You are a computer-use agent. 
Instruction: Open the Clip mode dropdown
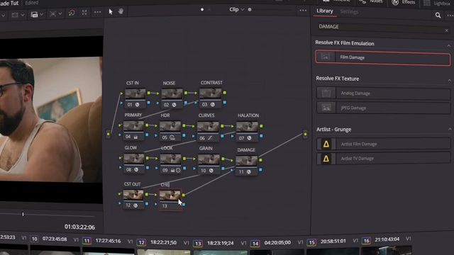point(236,9)
